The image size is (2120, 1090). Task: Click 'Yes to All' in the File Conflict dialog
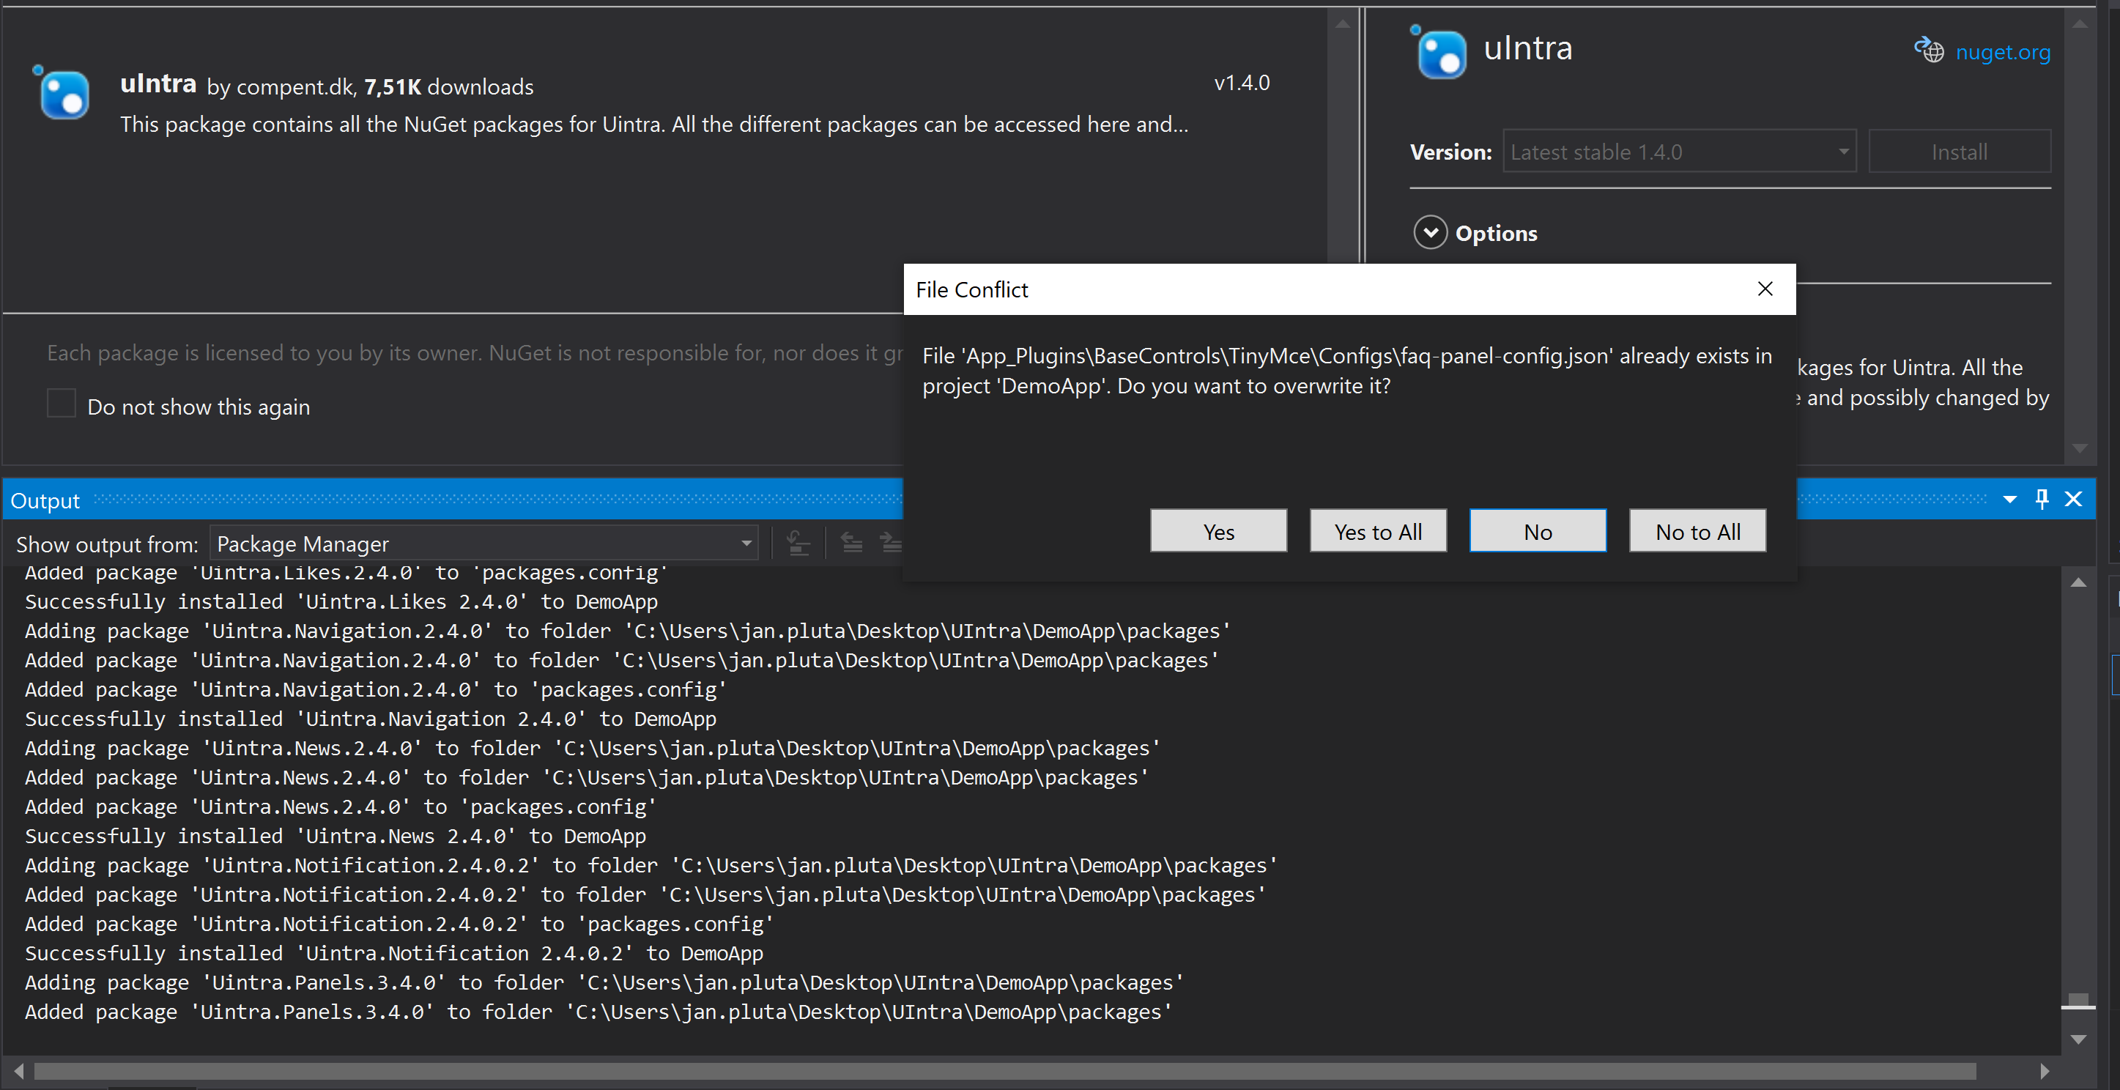(x=1378, y=531)
